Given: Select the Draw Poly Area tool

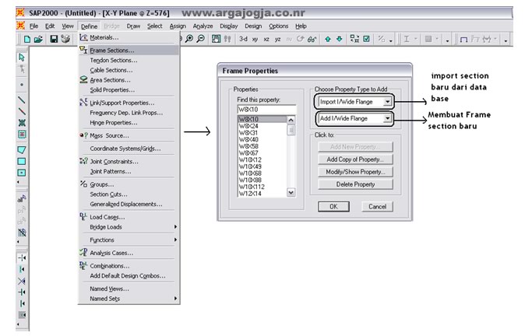Looking at the screenshot, I should tap(22, 150).
